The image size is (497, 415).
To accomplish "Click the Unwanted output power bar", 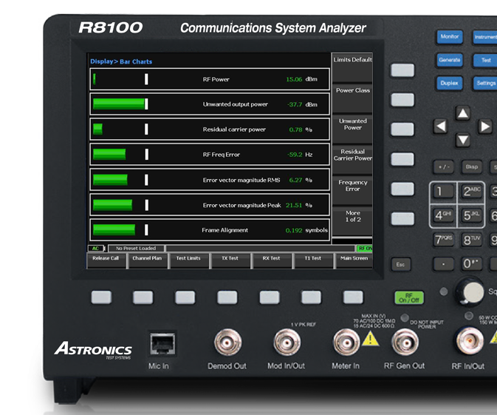I will pyautogui.click(x=210, y=104).
